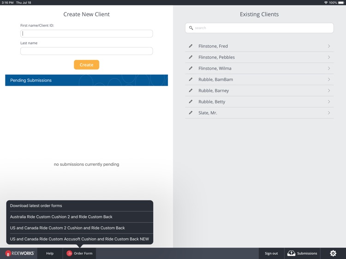Select client name Rubble, BamBam
The width and height of the screenshot is (346, 259).
pyautogui.click(x=215, y=79)
